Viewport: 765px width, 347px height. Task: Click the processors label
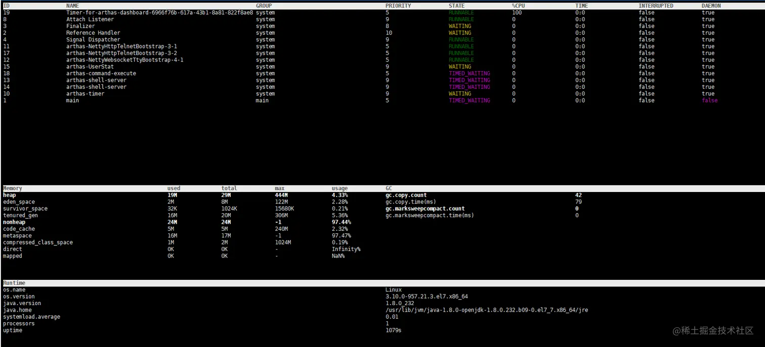pos(19,324)
